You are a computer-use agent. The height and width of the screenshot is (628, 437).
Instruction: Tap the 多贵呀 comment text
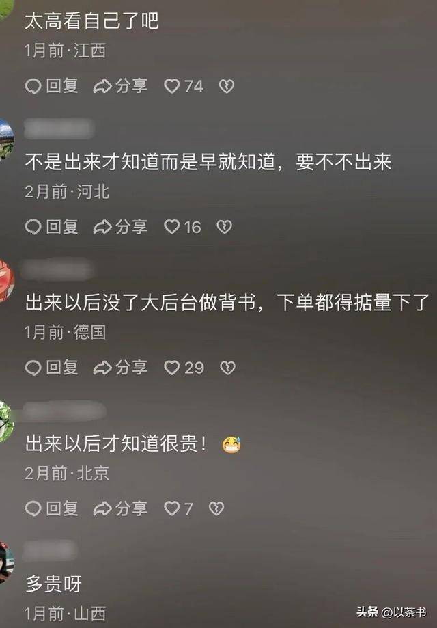[x=54, y=584]
